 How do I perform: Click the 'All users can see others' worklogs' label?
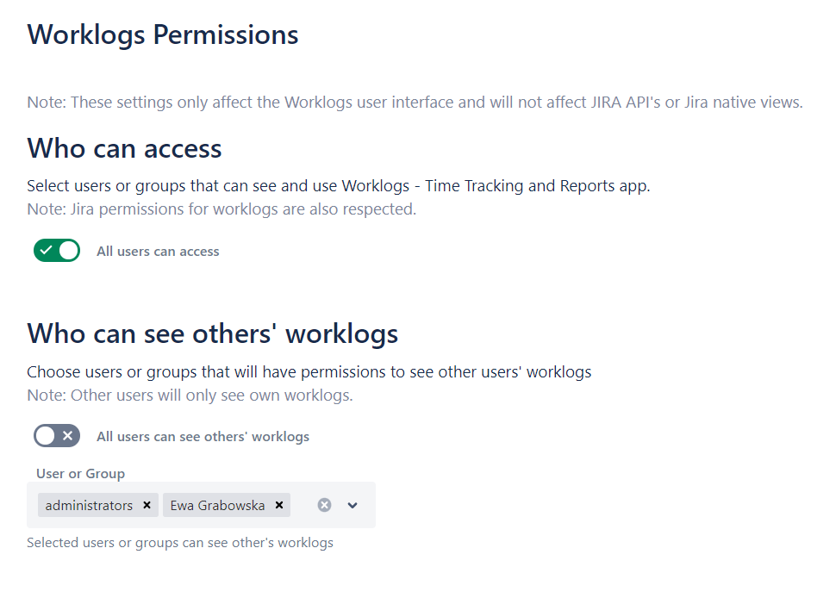click(x=203, y=436)
